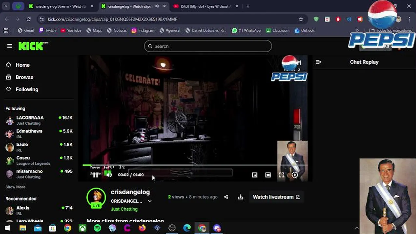This screenshot has width=416, height=234.
Task: Open baulo followed channel
Action: click(x=39, y=147)
